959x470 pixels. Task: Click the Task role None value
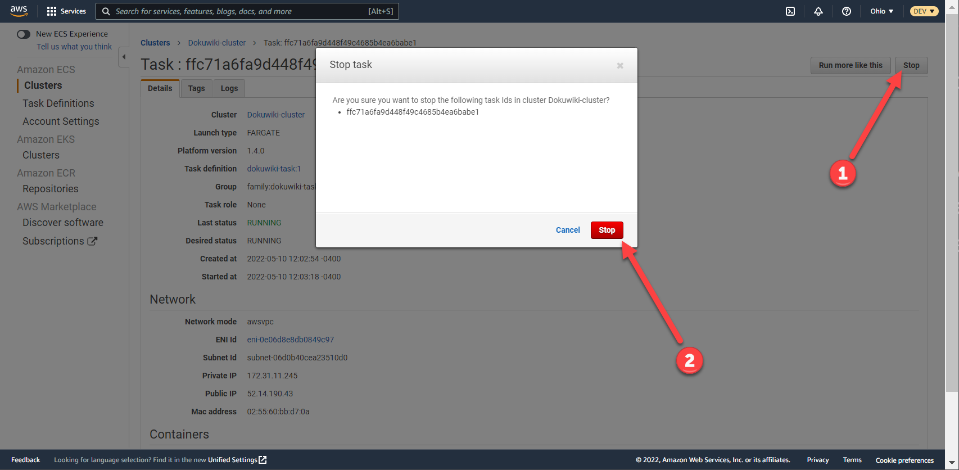point(256,205)
